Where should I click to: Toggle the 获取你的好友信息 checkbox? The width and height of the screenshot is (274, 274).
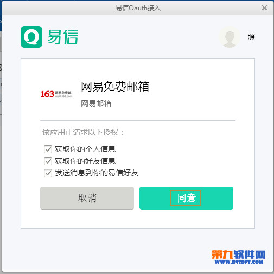pyautogui.click(x=48, y=161)
